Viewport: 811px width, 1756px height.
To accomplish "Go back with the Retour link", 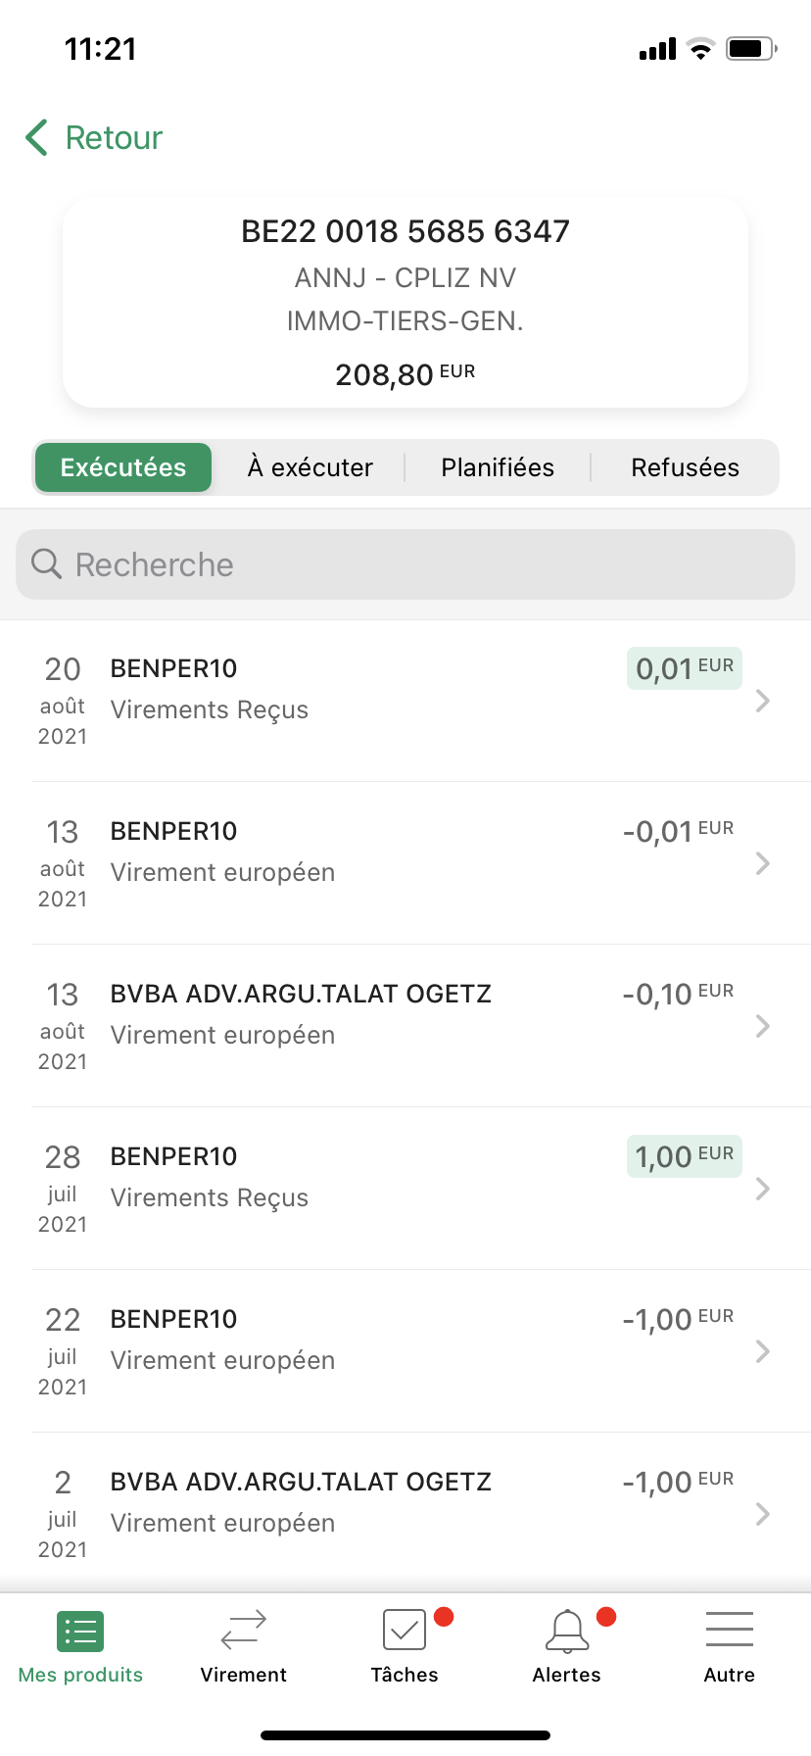I will click(114, 138).
